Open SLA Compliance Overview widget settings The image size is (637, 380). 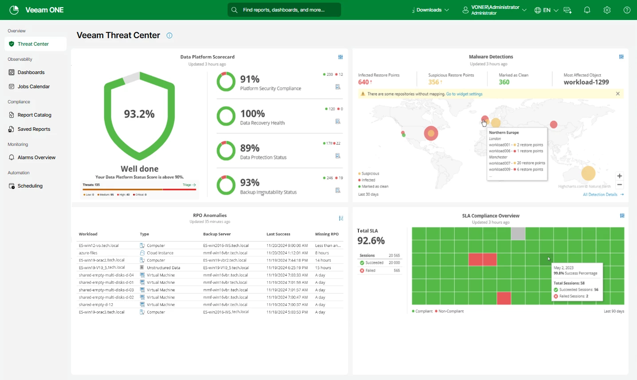tap(622, 215)
